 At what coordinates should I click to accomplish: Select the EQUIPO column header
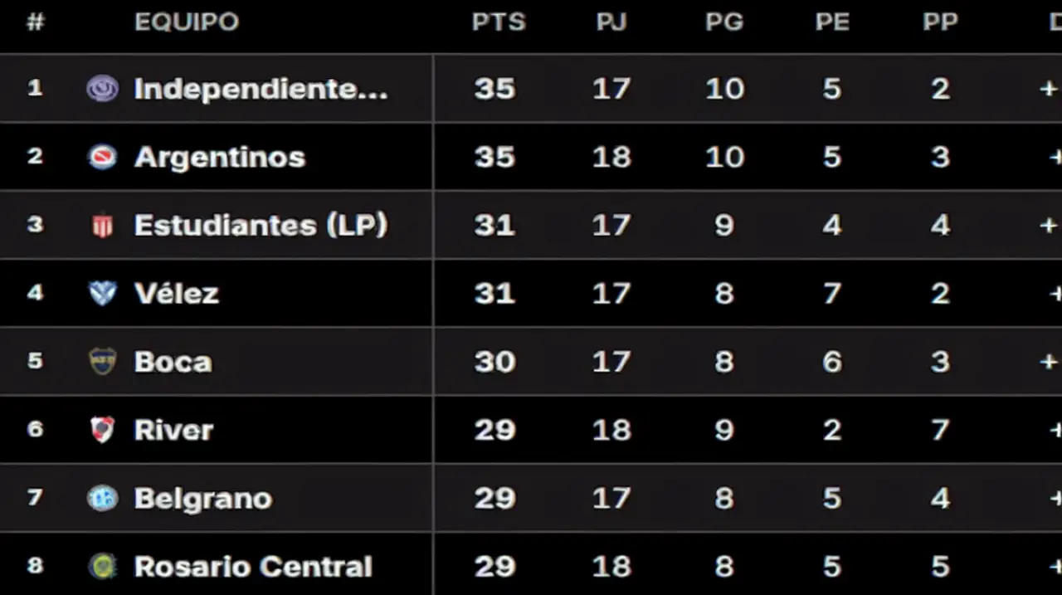(x=187, y=22)
